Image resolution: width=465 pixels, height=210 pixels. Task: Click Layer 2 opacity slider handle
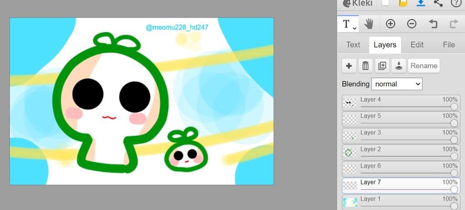pos(454,156)
